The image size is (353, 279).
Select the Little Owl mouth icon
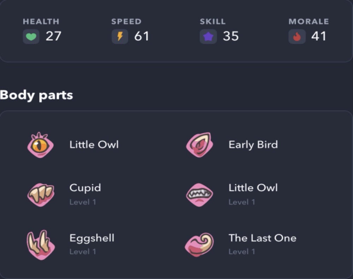(200, 195)
